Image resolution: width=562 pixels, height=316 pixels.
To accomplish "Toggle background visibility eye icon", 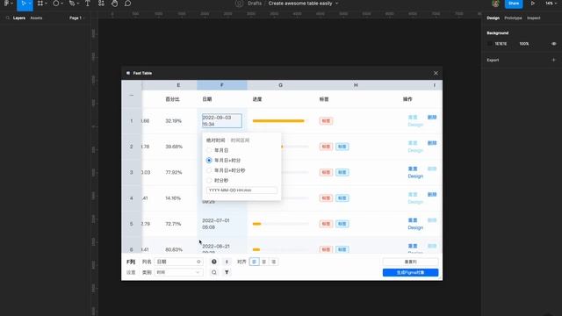I will 553,44.
